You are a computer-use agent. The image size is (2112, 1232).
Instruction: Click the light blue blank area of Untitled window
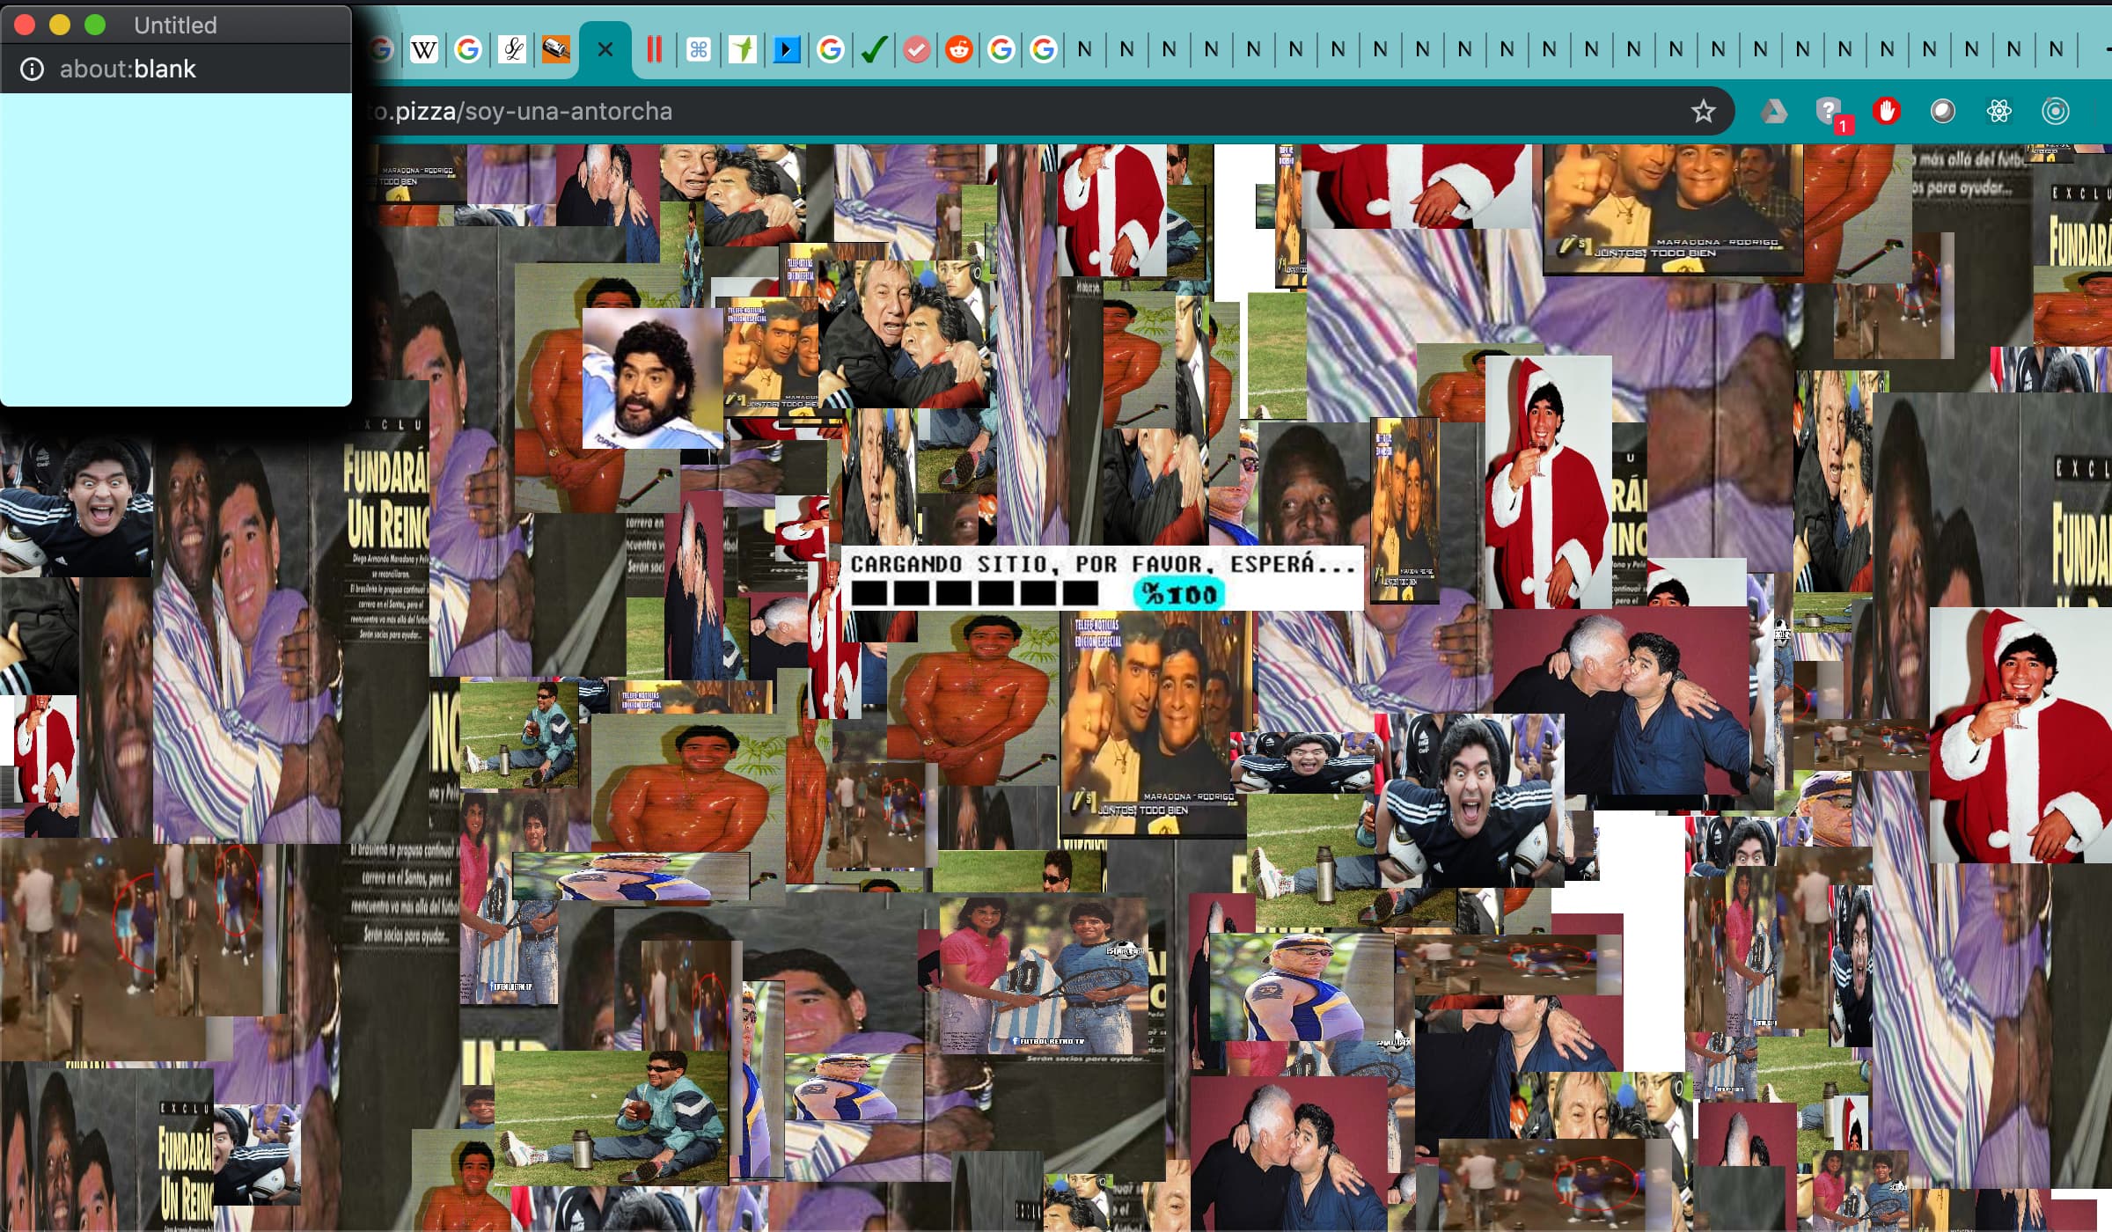pyautogui.click(x=176, y=249)
